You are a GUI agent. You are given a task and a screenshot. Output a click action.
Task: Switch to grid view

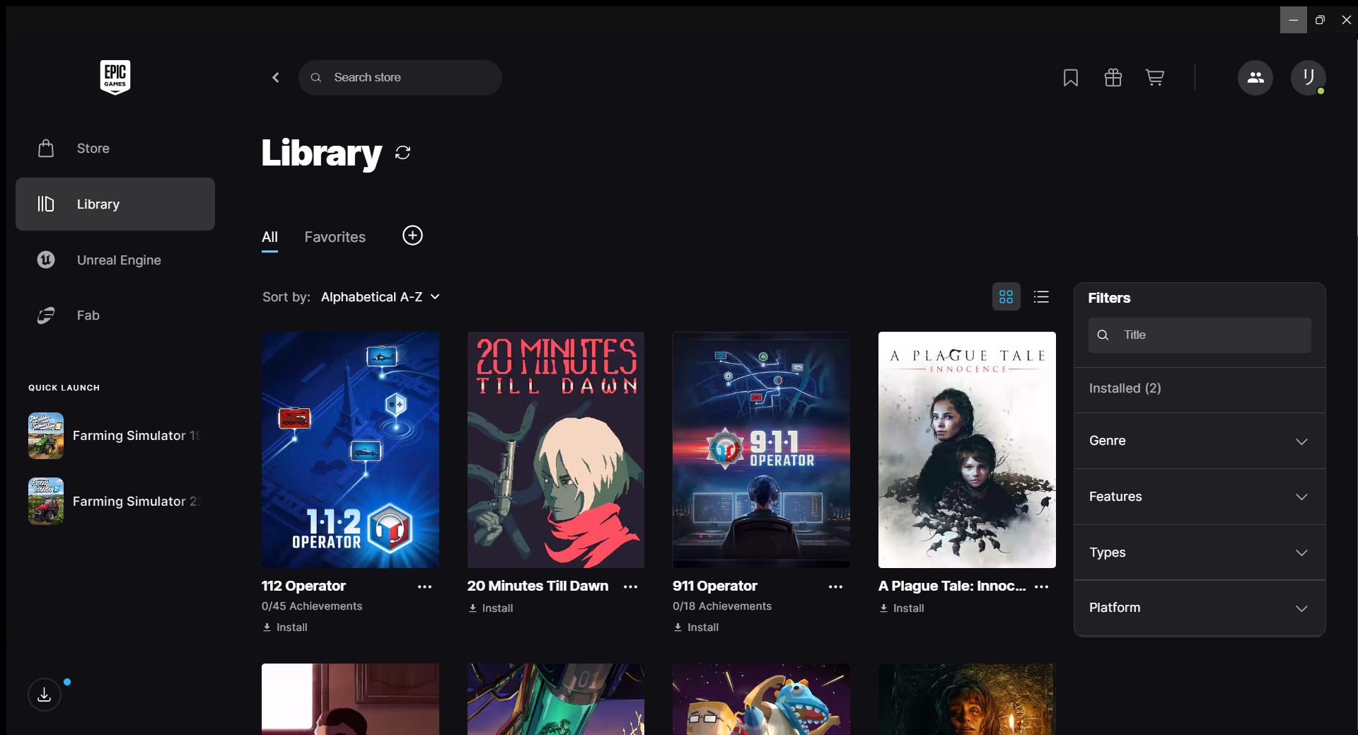1006,297
